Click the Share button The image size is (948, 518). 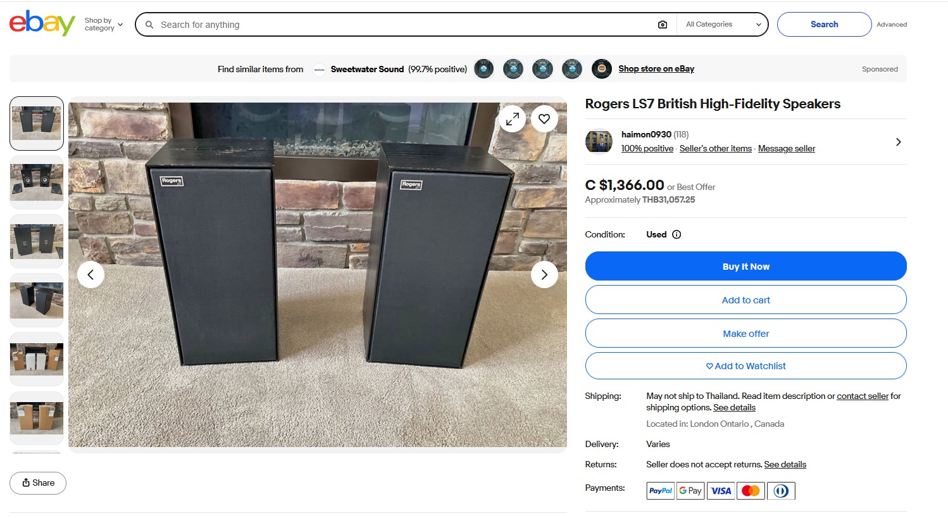click(38, 483)
